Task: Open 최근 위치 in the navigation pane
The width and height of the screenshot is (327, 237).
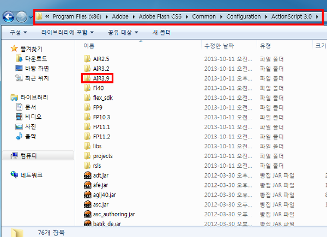Action: [x=32, y=78]
